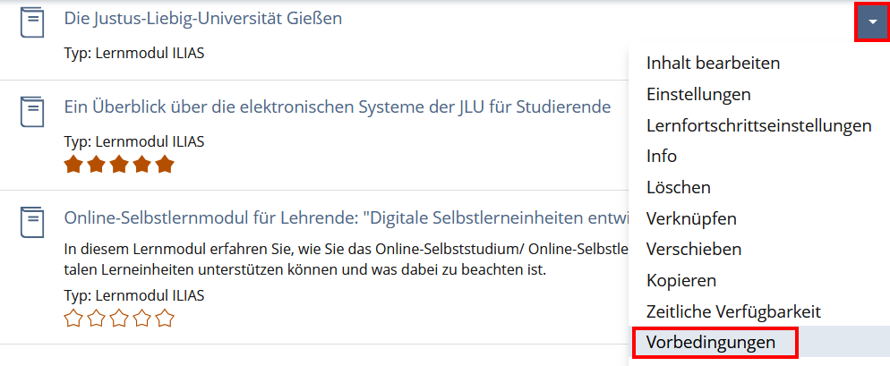Rate Online-Selbstlernmodul with the fifth empty star
Image resolution: width=890 pixels, height=366 pixels.
click(x=164, y=319)
